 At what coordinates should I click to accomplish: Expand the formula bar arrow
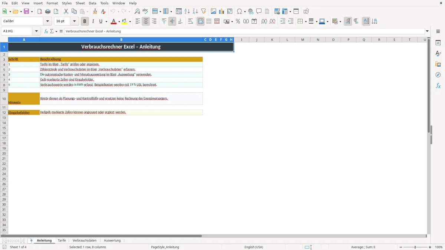coord(427,31)
